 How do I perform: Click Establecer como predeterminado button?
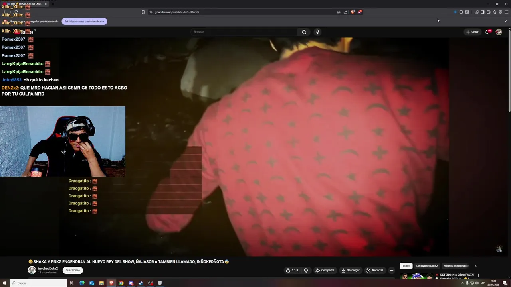(x=84, y=21)
